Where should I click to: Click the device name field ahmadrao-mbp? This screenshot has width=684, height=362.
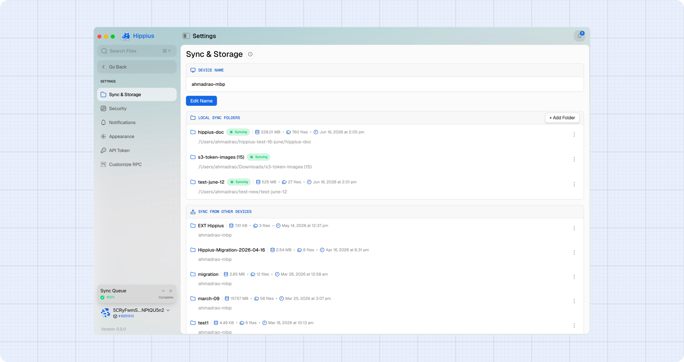[385, 84]
